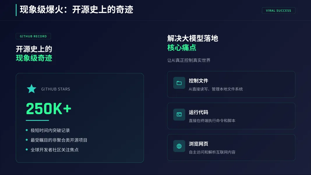311x175 pixels.
Task: Click the GITHUB STARS label
Action: [56, 89]
